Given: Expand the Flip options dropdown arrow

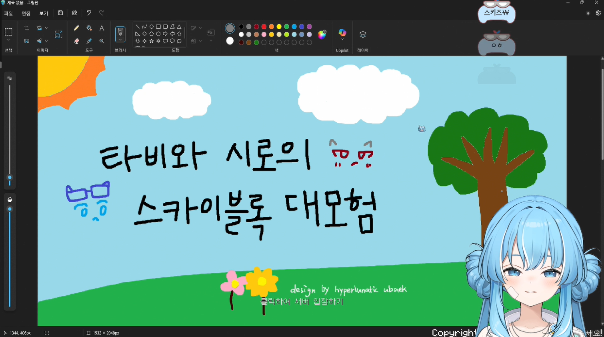Looking at the screenshot, I should [46, 41].
